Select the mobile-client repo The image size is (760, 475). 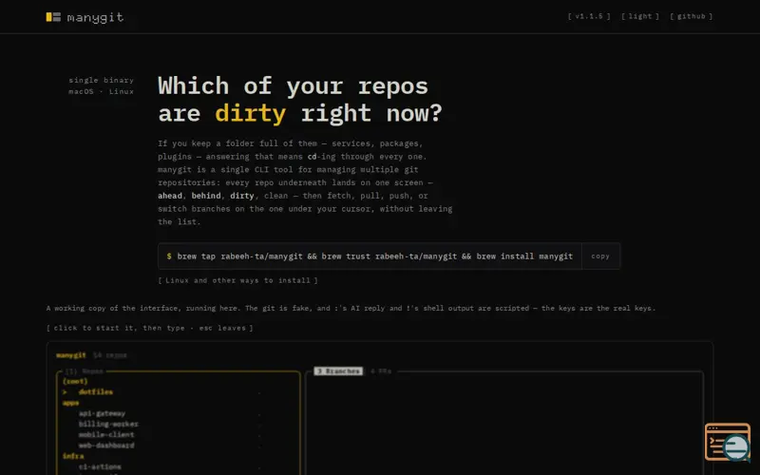click(x=106, y=435)
